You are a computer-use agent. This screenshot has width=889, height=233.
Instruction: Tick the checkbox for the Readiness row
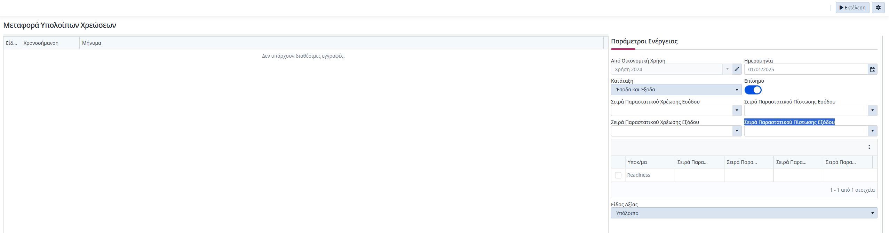[x=618, y=175]
